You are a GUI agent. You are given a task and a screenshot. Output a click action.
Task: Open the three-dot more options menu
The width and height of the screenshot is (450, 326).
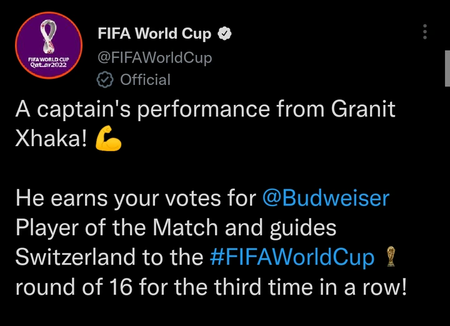point(425,32)
